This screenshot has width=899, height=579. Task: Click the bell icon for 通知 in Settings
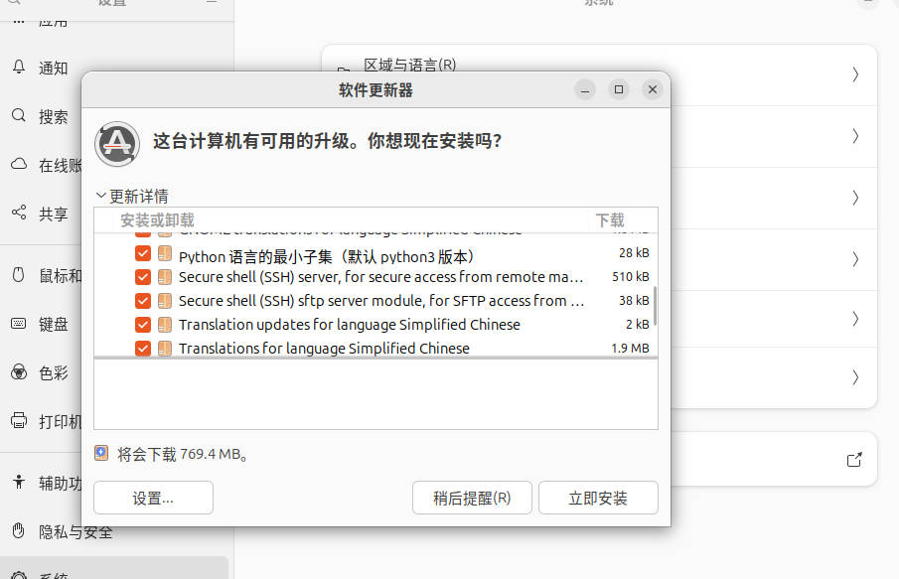(19, 68)
